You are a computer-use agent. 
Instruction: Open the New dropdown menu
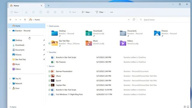coord(15,12)
